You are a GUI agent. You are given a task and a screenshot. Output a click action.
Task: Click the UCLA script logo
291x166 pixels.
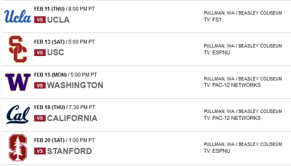(x=18, y=16)
